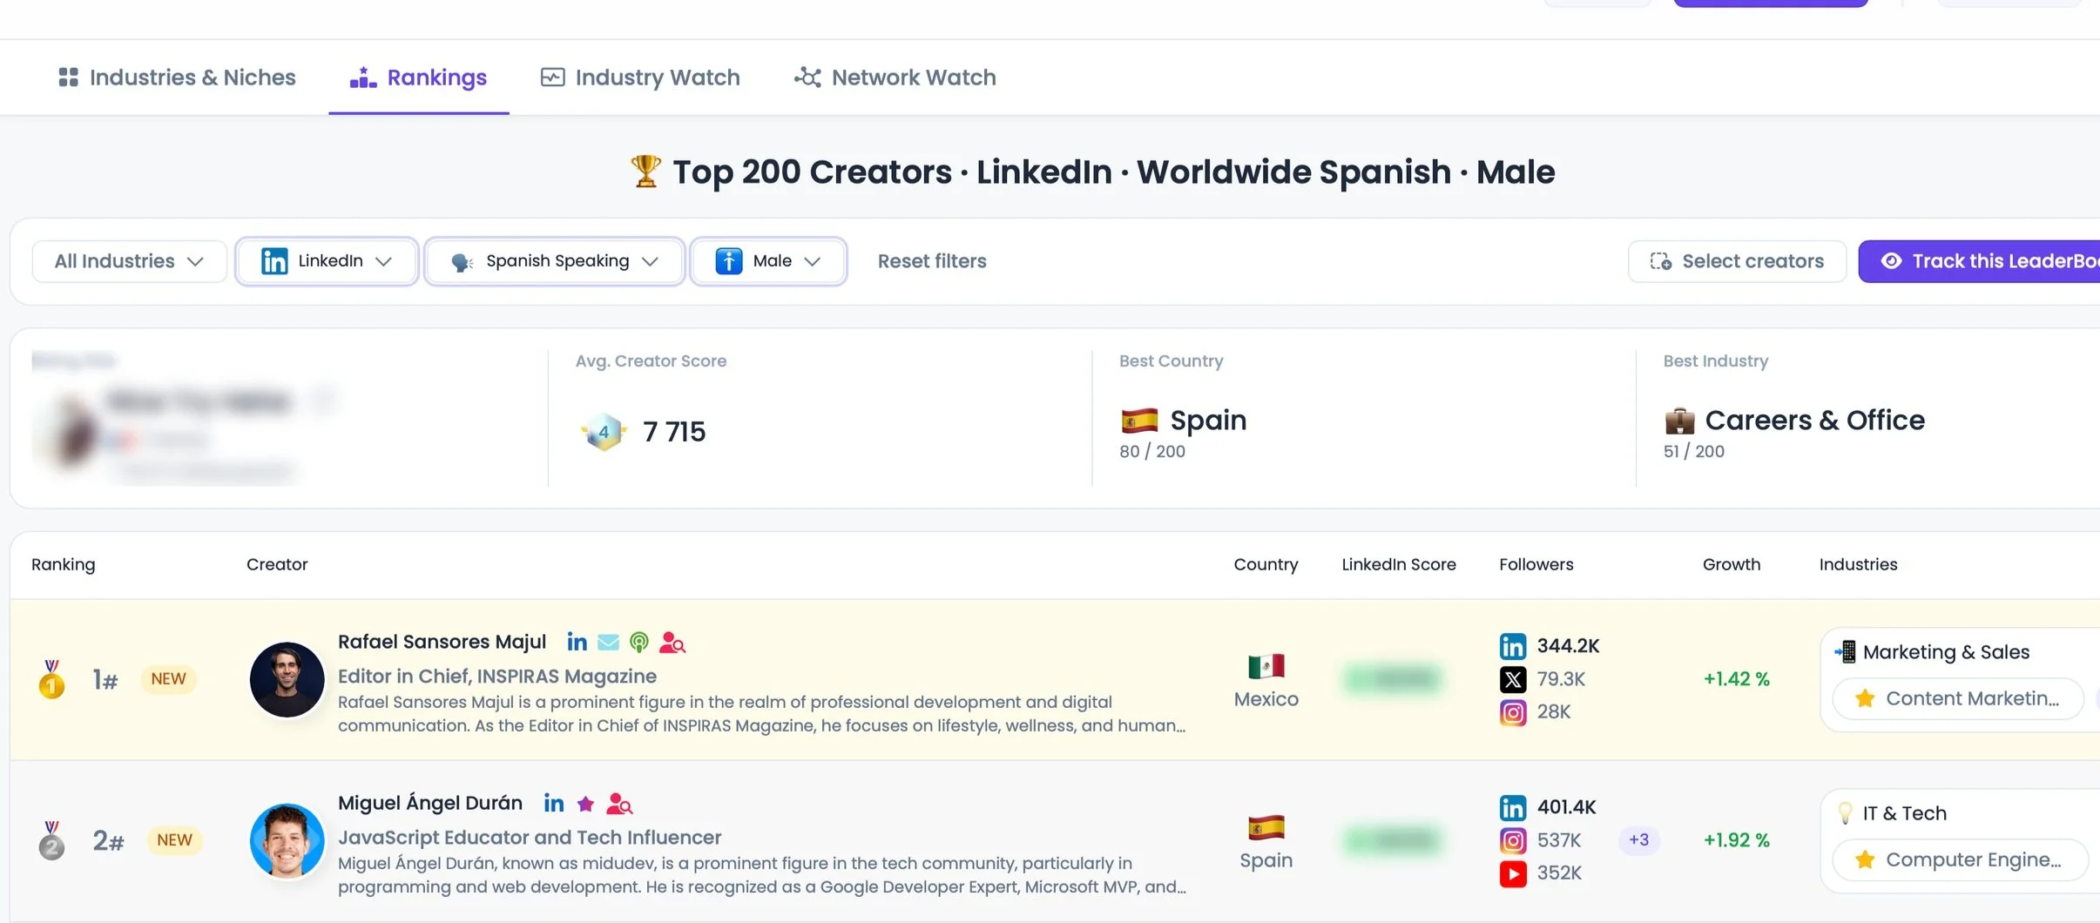2100x923 pixels.
Task: Click the podcast icon beside Rafael Sansores Majul
Action: point(639,643)
